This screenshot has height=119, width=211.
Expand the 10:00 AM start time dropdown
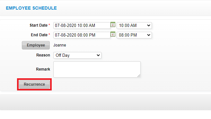[134, 25]
